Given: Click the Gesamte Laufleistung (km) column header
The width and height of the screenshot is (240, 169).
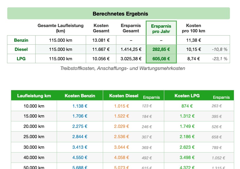Looking at the screenshot, I should coord(61,28).
